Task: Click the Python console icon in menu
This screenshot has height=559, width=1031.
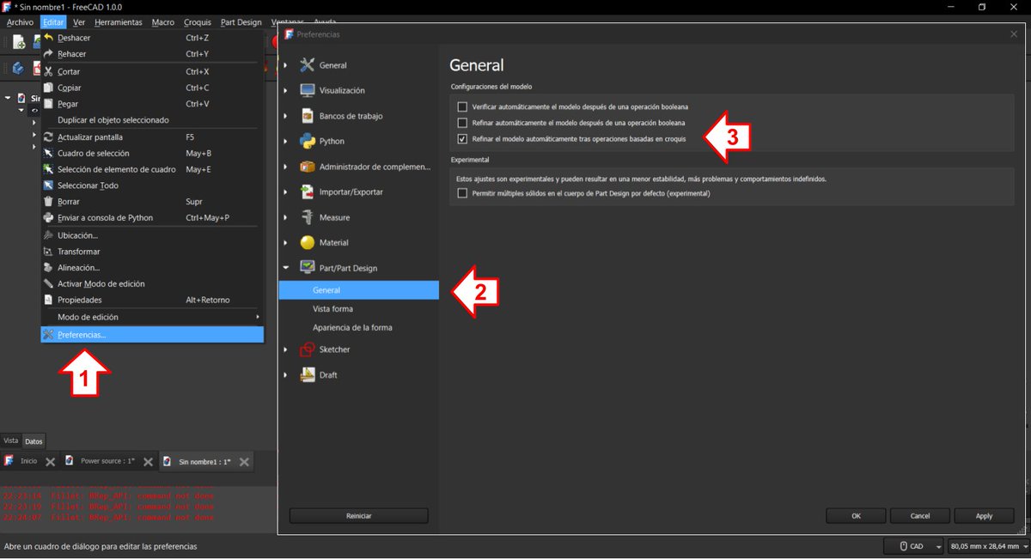Action: coord(49,218)
